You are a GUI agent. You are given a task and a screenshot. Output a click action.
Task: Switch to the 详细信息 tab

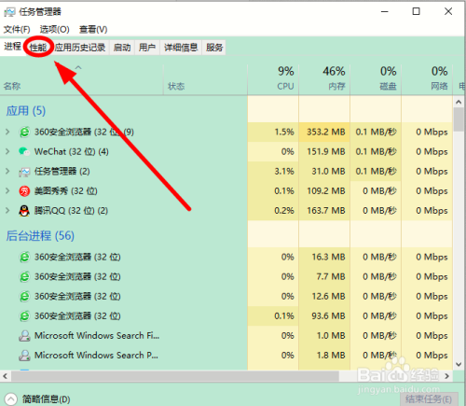[181, 48]
